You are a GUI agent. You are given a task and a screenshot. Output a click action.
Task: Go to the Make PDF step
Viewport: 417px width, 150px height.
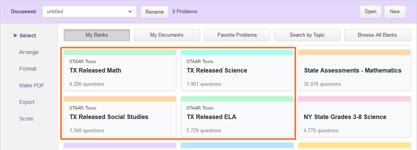[31, 86]
